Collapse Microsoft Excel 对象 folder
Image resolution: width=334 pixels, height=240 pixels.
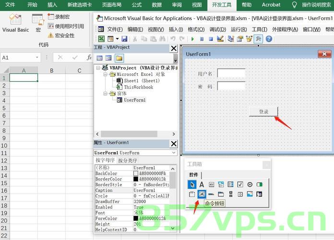pos(105,74)
